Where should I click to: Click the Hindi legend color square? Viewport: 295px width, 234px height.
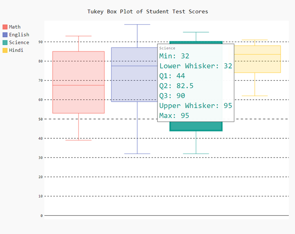pyautogui.click(x=5, y=50)
